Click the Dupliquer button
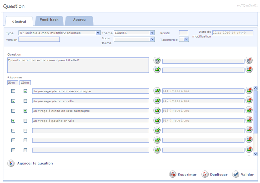The image size is (260, 183). (215, 175)
